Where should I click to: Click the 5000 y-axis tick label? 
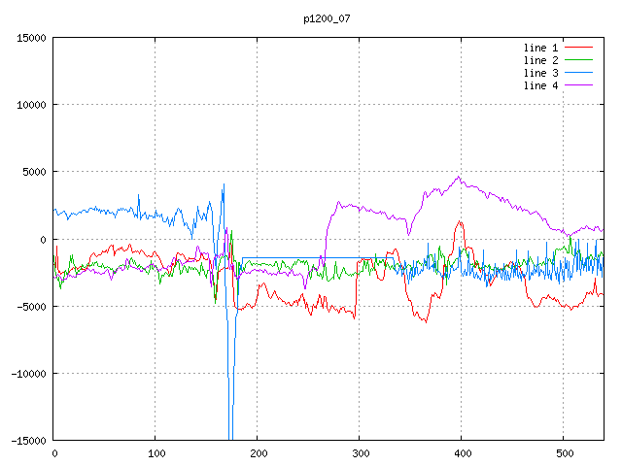point(34,172)
